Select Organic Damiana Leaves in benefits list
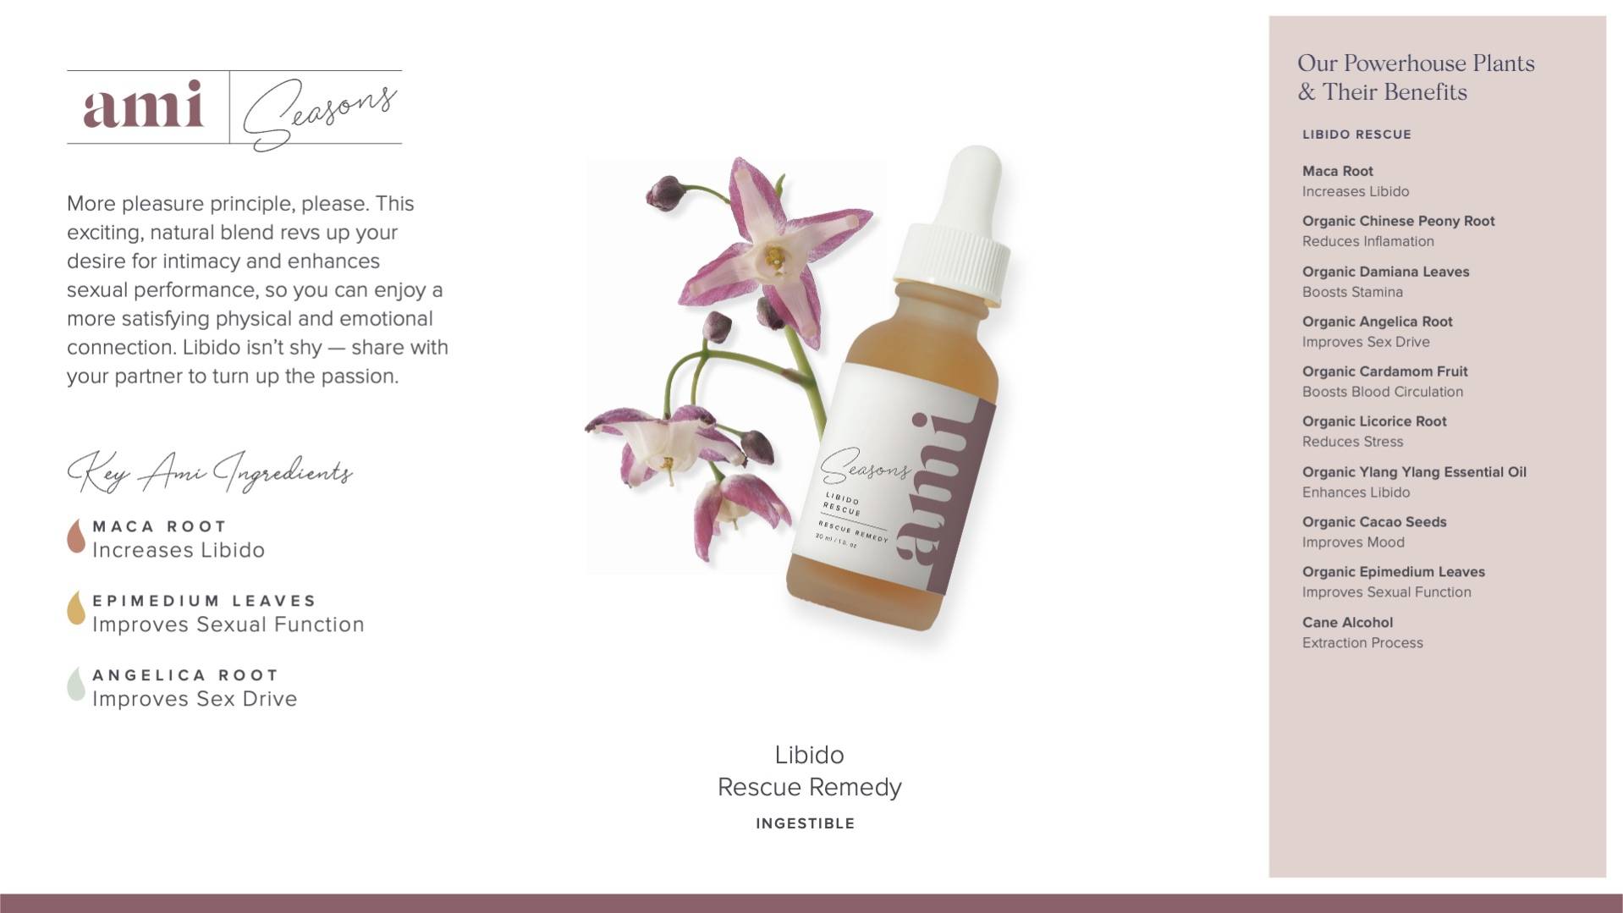The height and width of the screenshot is (913, 1623). click(x=1385, y=282)
